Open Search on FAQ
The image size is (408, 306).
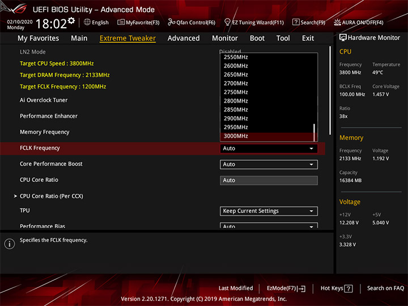coord(385,288)
